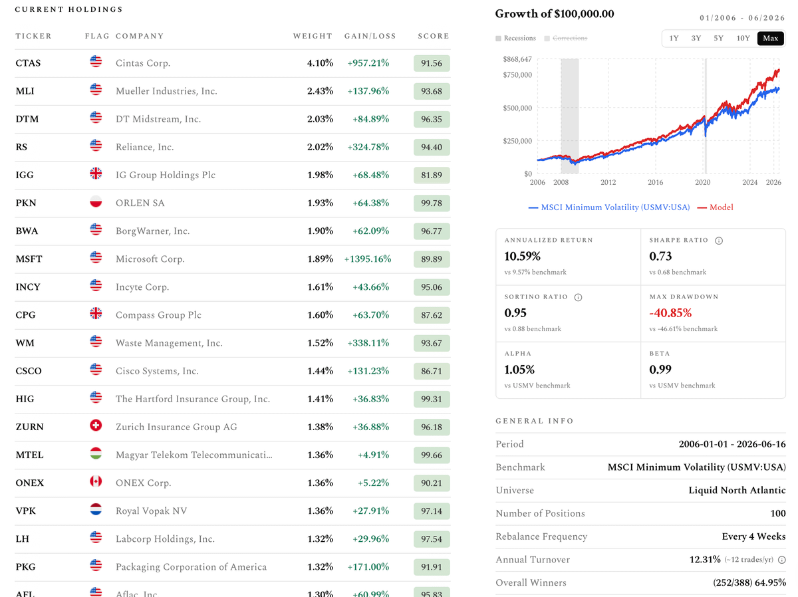Click the 4.10% weight value
Viewport: 798px width, 597px height.
(x=320, y=63)
